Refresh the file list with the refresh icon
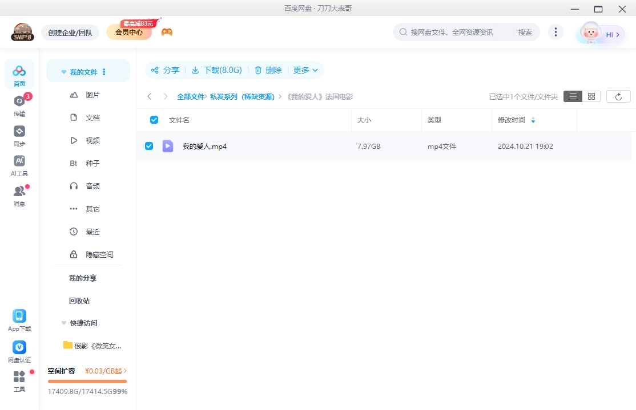The width and height of the screenshot is (636, 410). click(x=618, y=96)
